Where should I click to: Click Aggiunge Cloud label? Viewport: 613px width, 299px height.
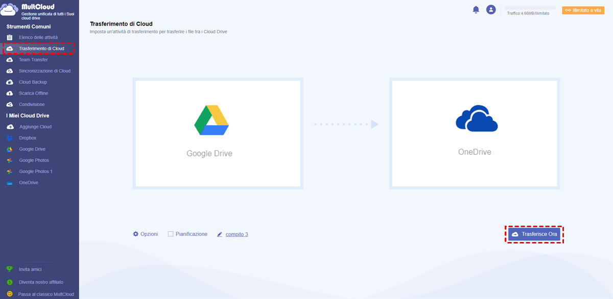pos(35,127)
